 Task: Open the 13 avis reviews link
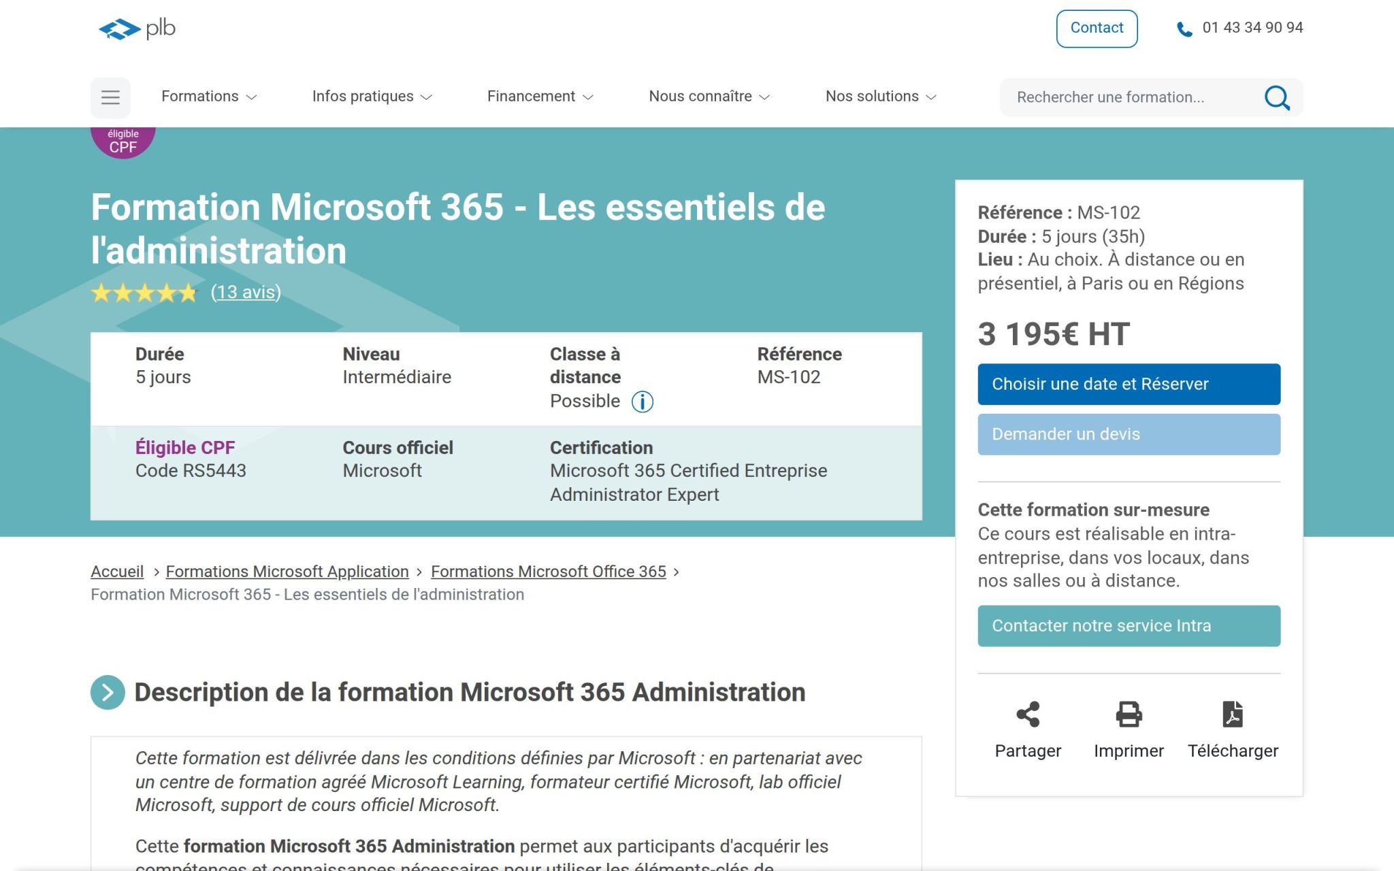pyautogui.click(x=246, y=293)
